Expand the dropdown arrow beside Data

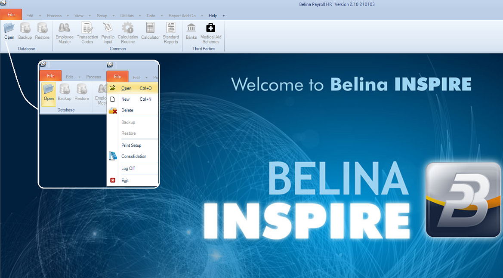click(162, 16)
